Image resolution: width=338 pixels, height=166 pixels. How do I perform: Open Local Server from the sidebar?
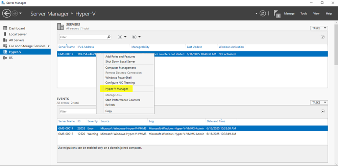coord(18,34)
